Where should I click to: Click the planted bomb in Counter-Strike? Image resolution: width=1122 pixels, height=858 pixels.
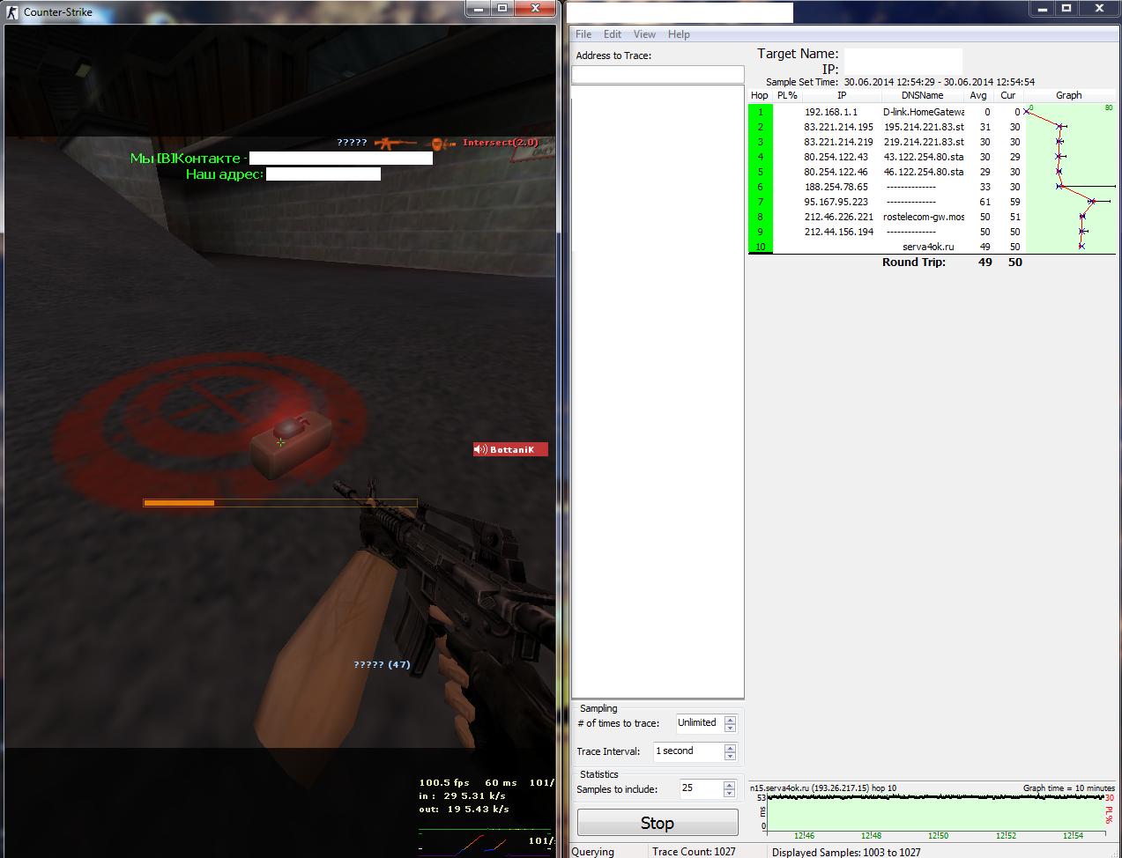[x=290, y=445]
